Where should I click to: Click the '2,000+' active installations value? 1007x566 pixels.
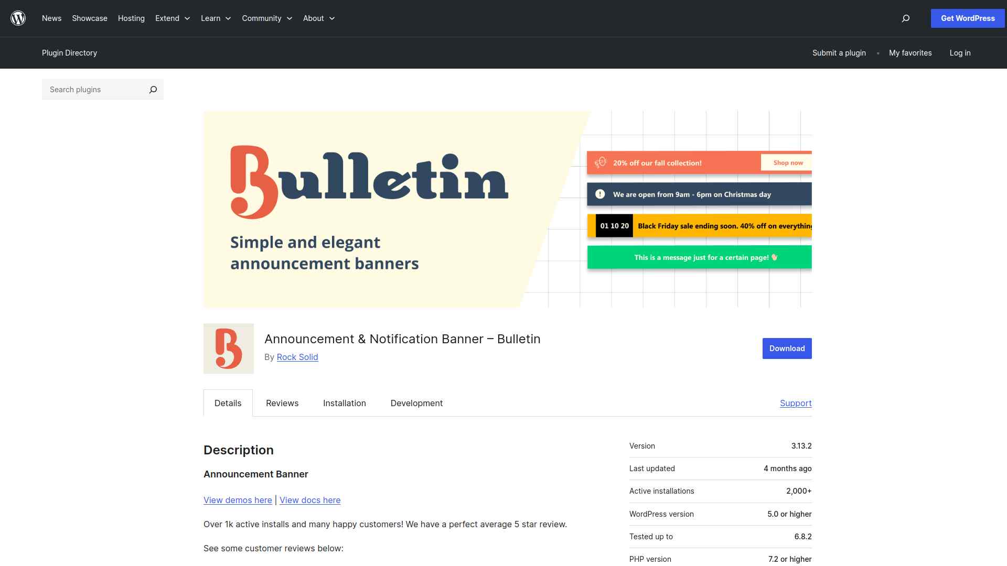pyautogui.click(x=799, y=491)
